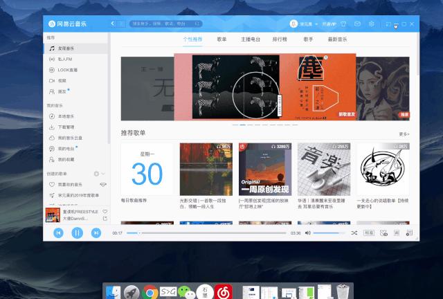The width and height of the screenshot is (443, 299).
Task: Seek in the song progress bar
Action: 206,233
